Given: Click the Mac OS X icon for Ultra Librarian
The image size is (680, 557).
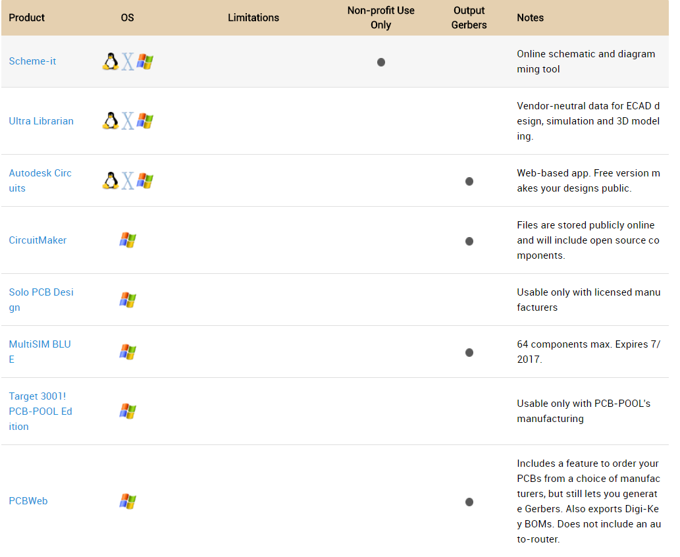Looking at the screenshot, I should point(128,121).
